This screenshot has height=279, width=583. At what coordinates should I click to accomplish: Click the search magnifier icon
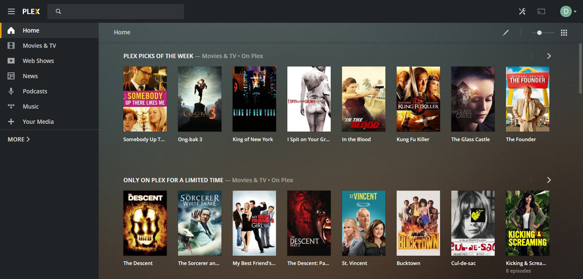(x=58, y=11)
